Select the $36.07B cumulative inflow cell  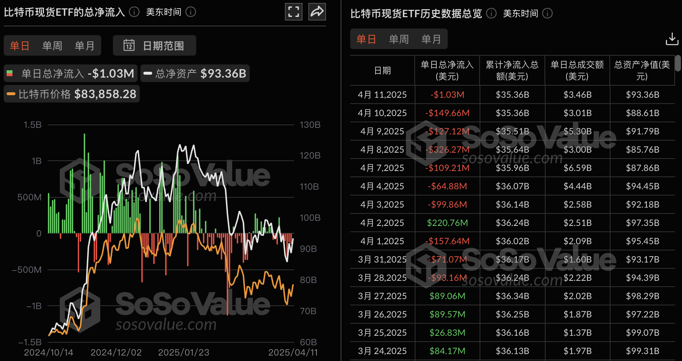point(512,186)
